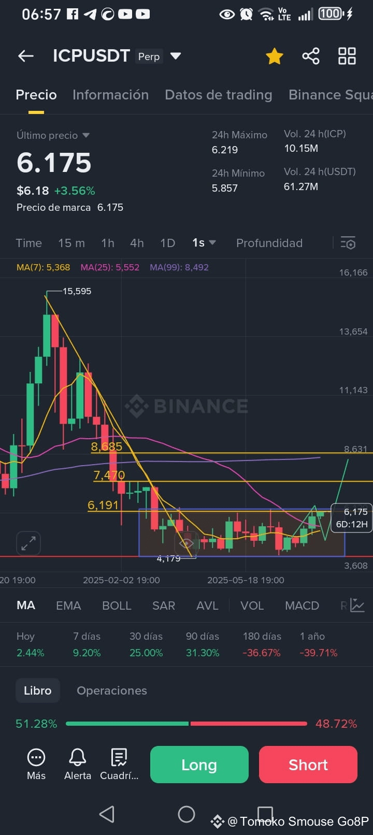Screen dimensions: 373x835
Task: Tap the 7,470 yellow level label
Action: point(109,475)
